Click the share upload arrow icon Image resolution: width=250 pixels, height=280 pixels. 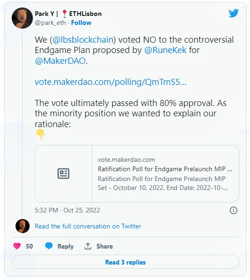(88, 246)
